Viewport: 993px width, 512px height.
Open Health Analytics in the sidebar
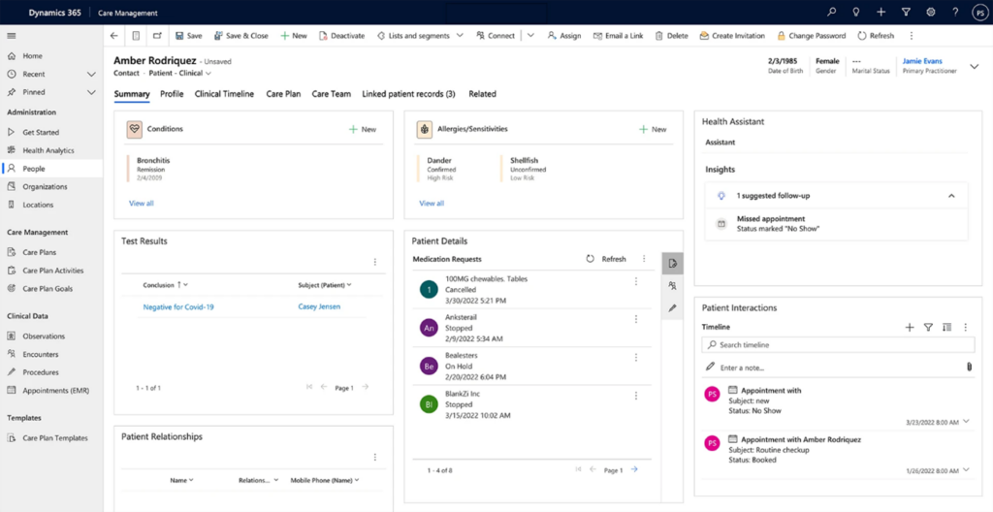(x=48, y=150)
